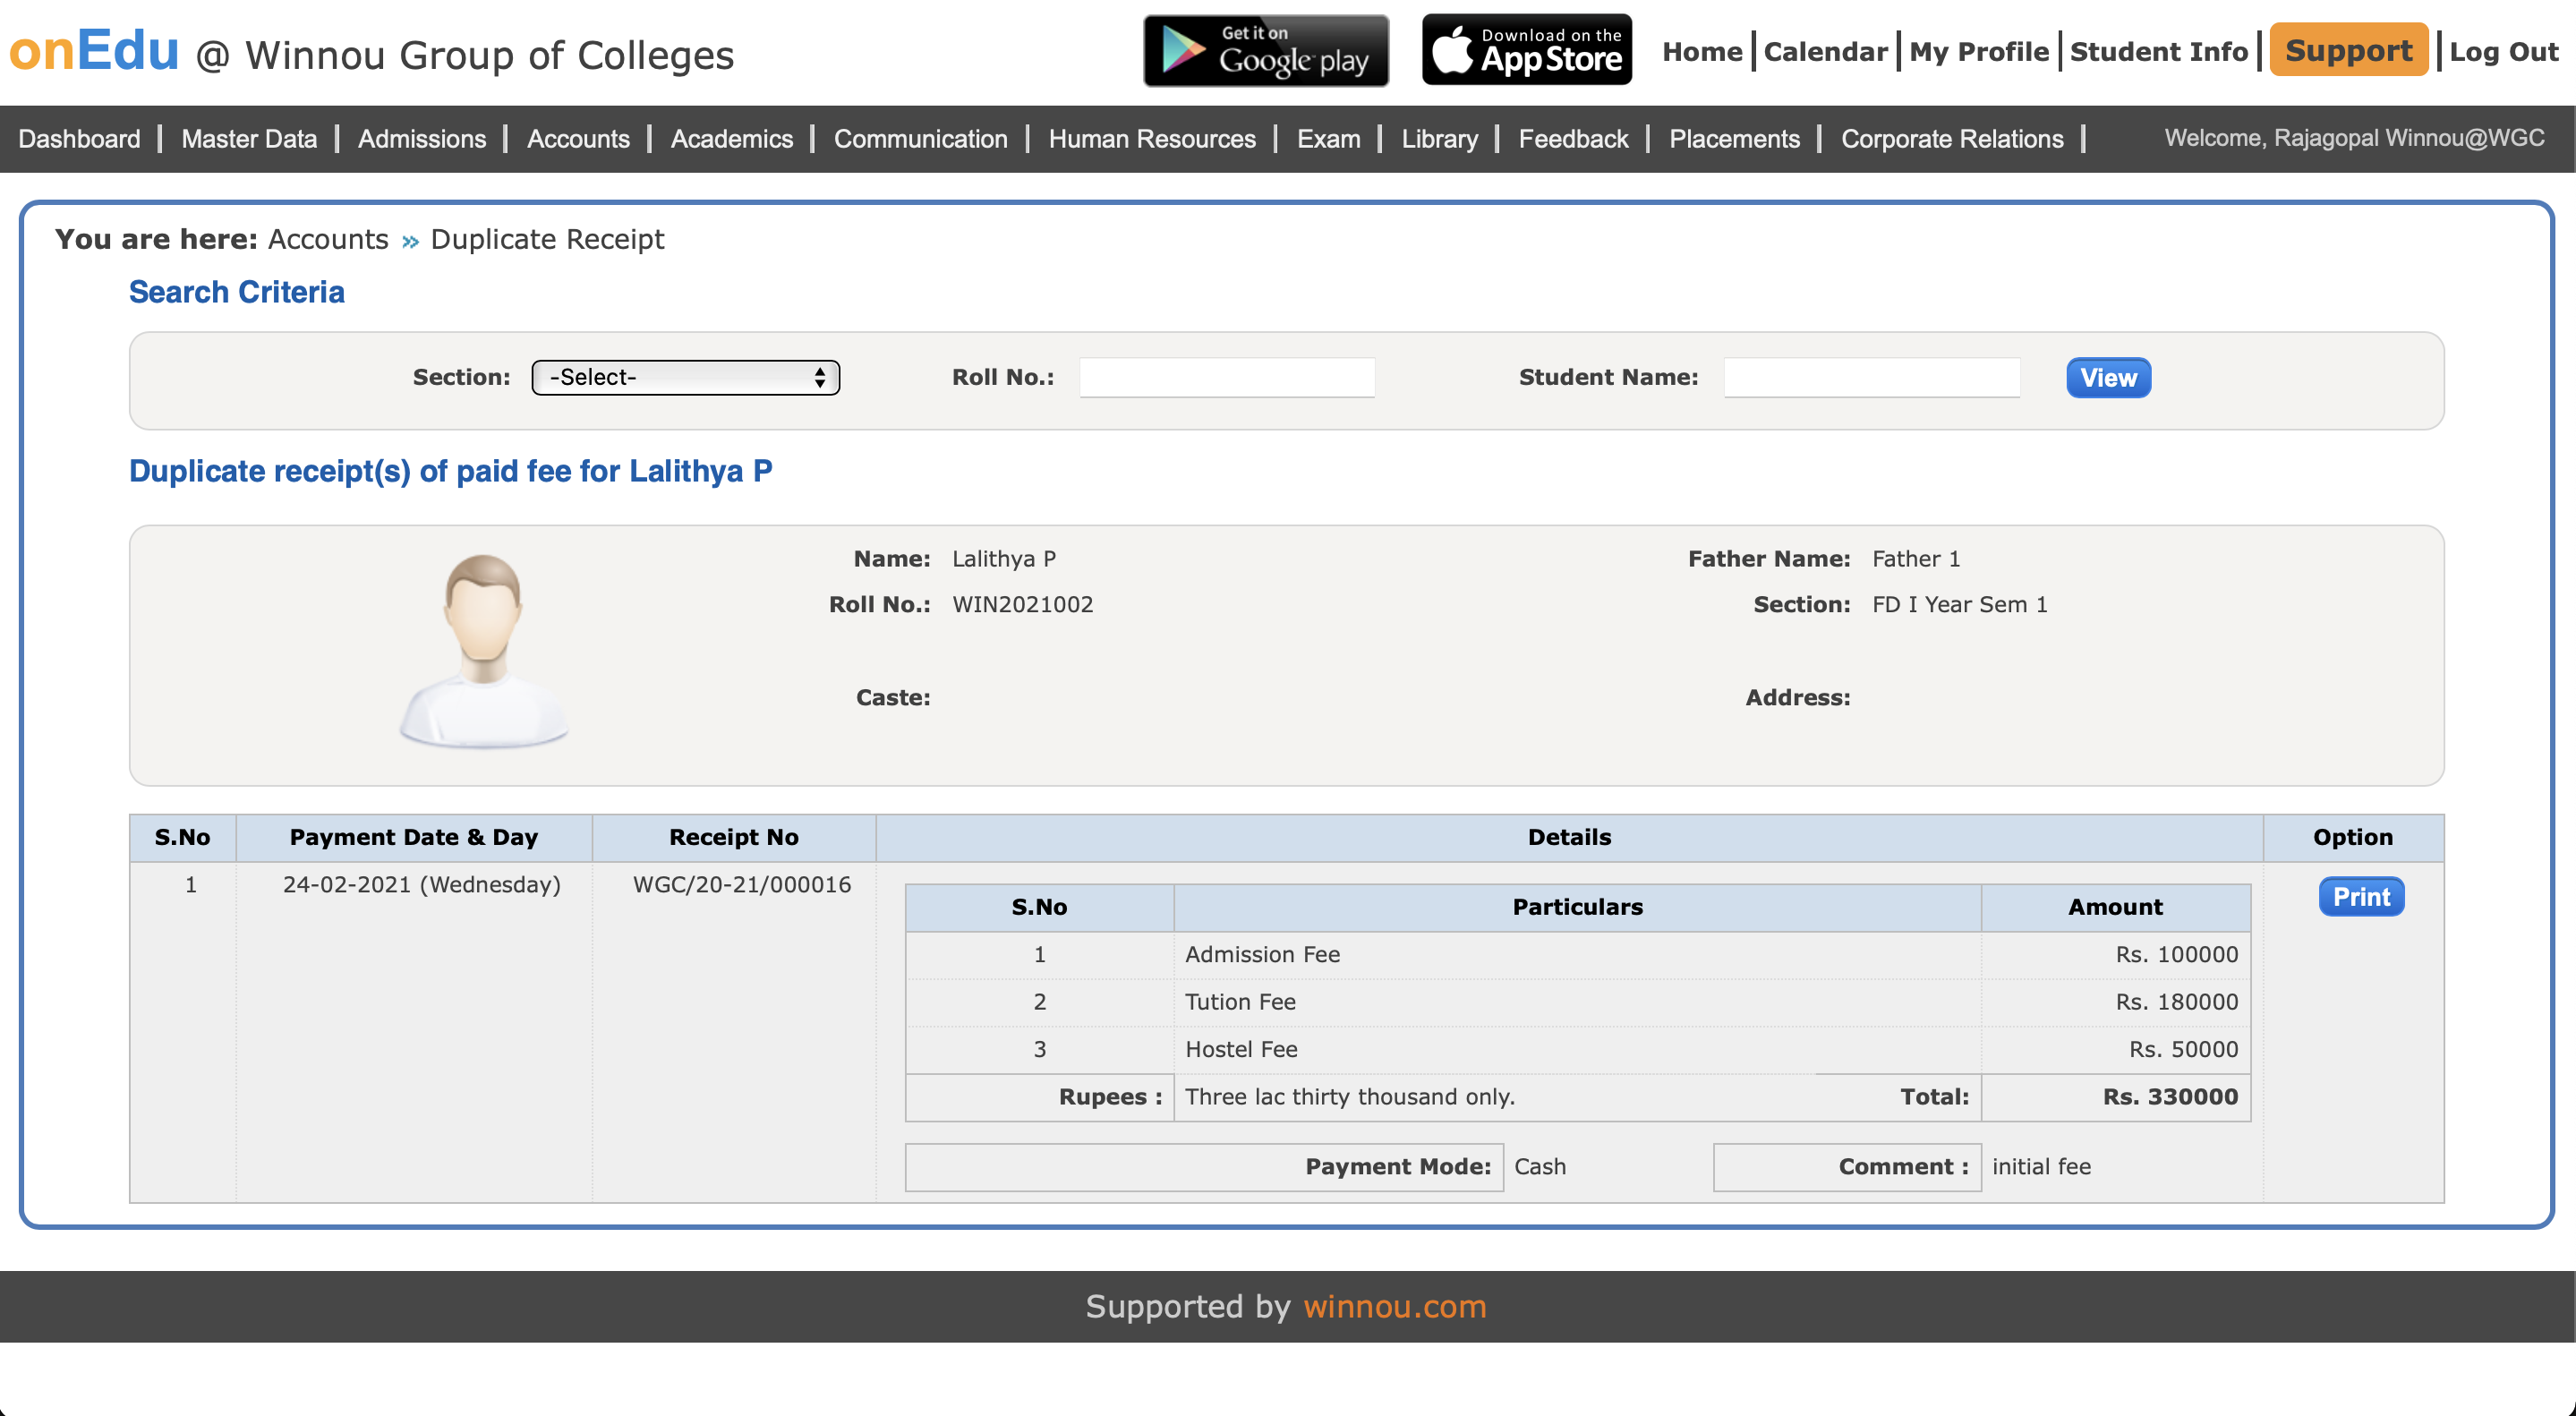2576x1416 pixels.
Task: Click the Apple App Store badge
Action: click(x=1526, y=50)
